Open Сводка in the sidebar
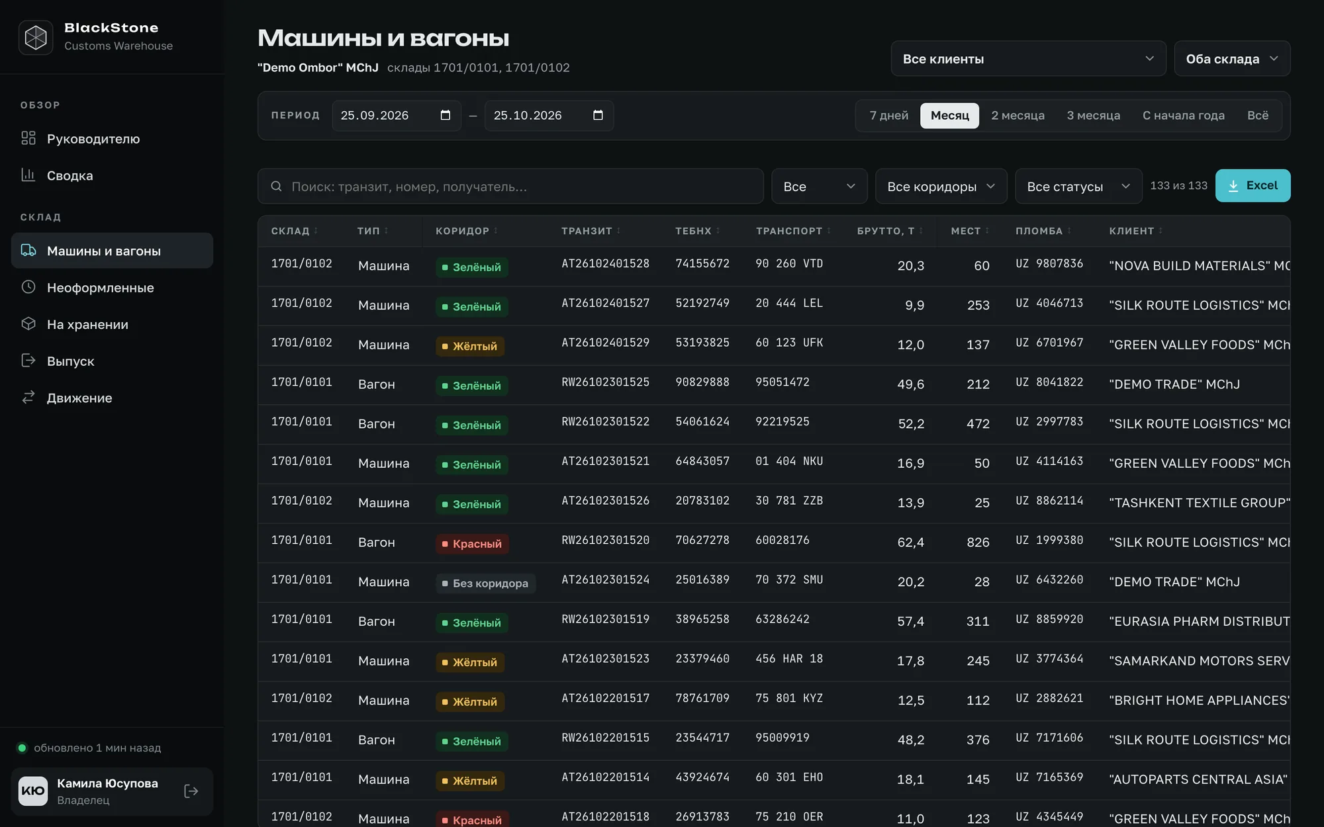 coord(112,175)
